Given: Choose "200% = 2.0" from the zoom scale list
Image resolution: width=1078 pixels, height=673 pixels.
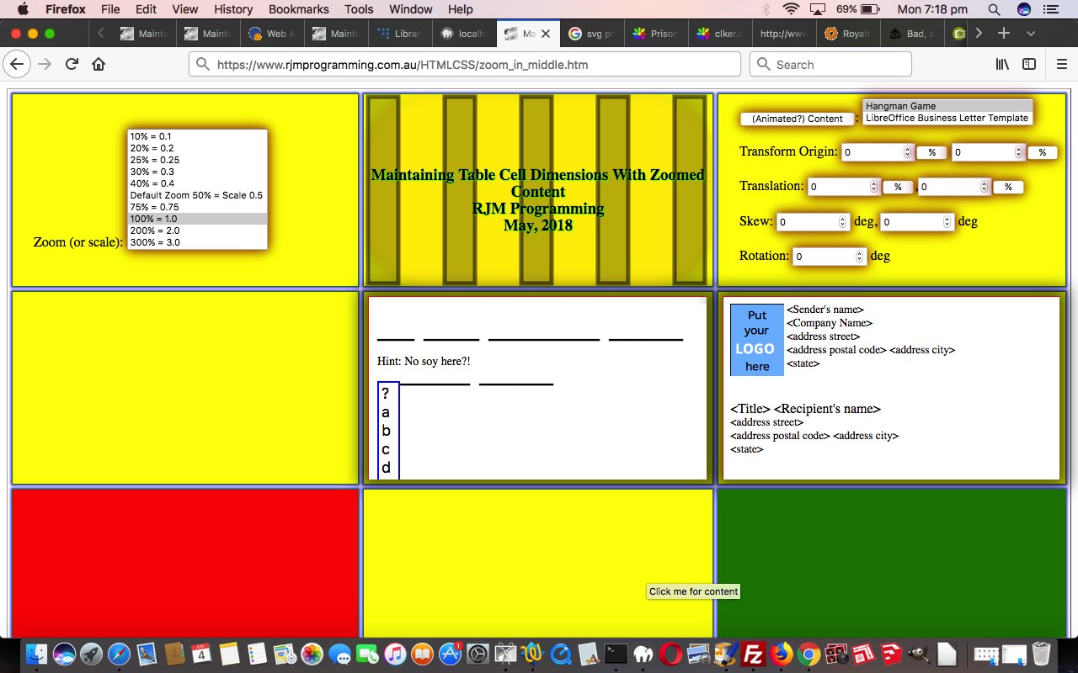Looking at the screenshot, I should coord(155,230).
